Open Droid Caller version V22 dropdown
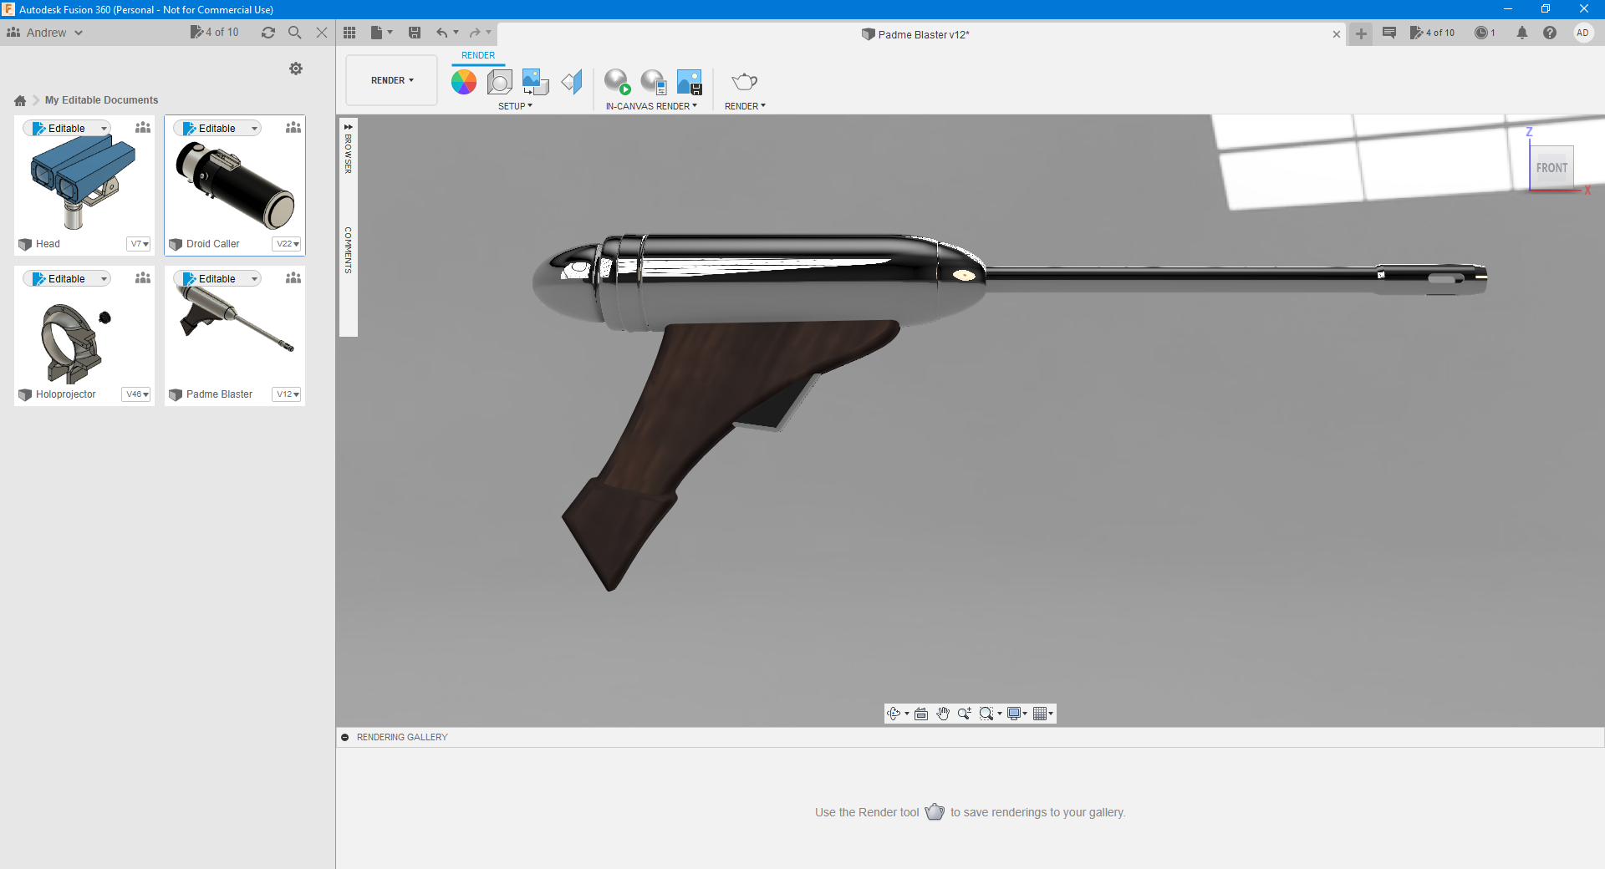This screenshot has width=1605, height=869. (x=287, y=244)
